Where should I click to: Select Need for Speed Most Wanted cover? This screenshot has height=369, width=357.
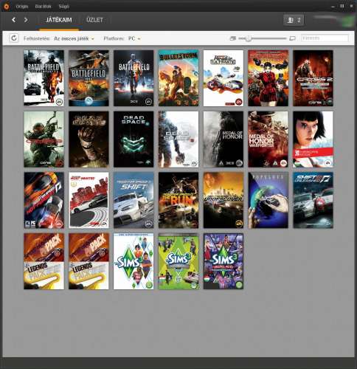[89, 200]
